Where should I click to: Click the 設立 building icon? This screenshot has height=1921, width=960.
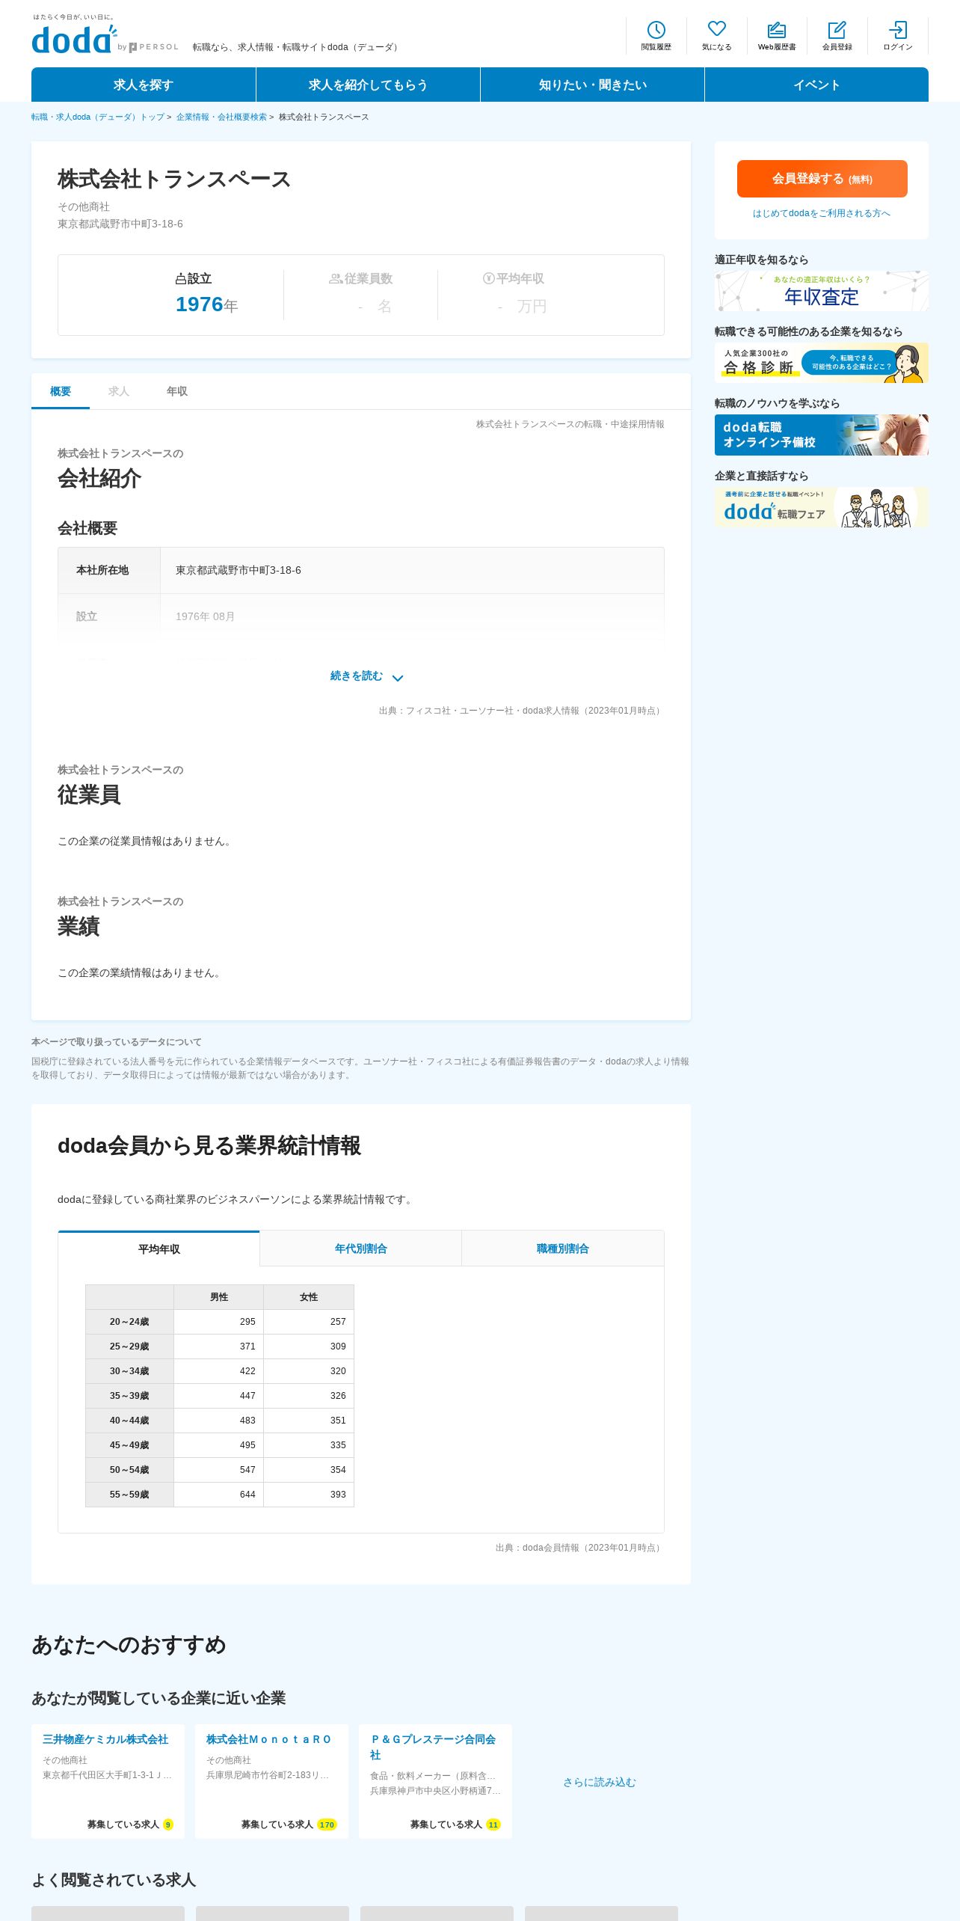point(180,279)
